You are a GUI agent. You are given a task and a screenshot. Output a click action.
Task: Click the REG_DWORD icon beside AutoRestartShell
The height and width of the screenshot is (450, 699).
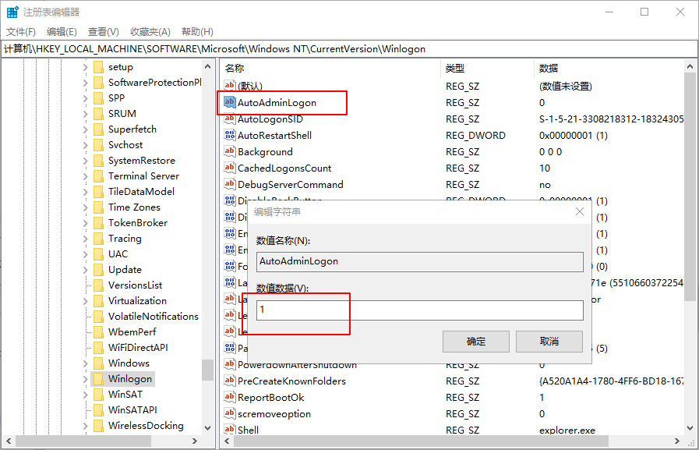coord(230,135)
